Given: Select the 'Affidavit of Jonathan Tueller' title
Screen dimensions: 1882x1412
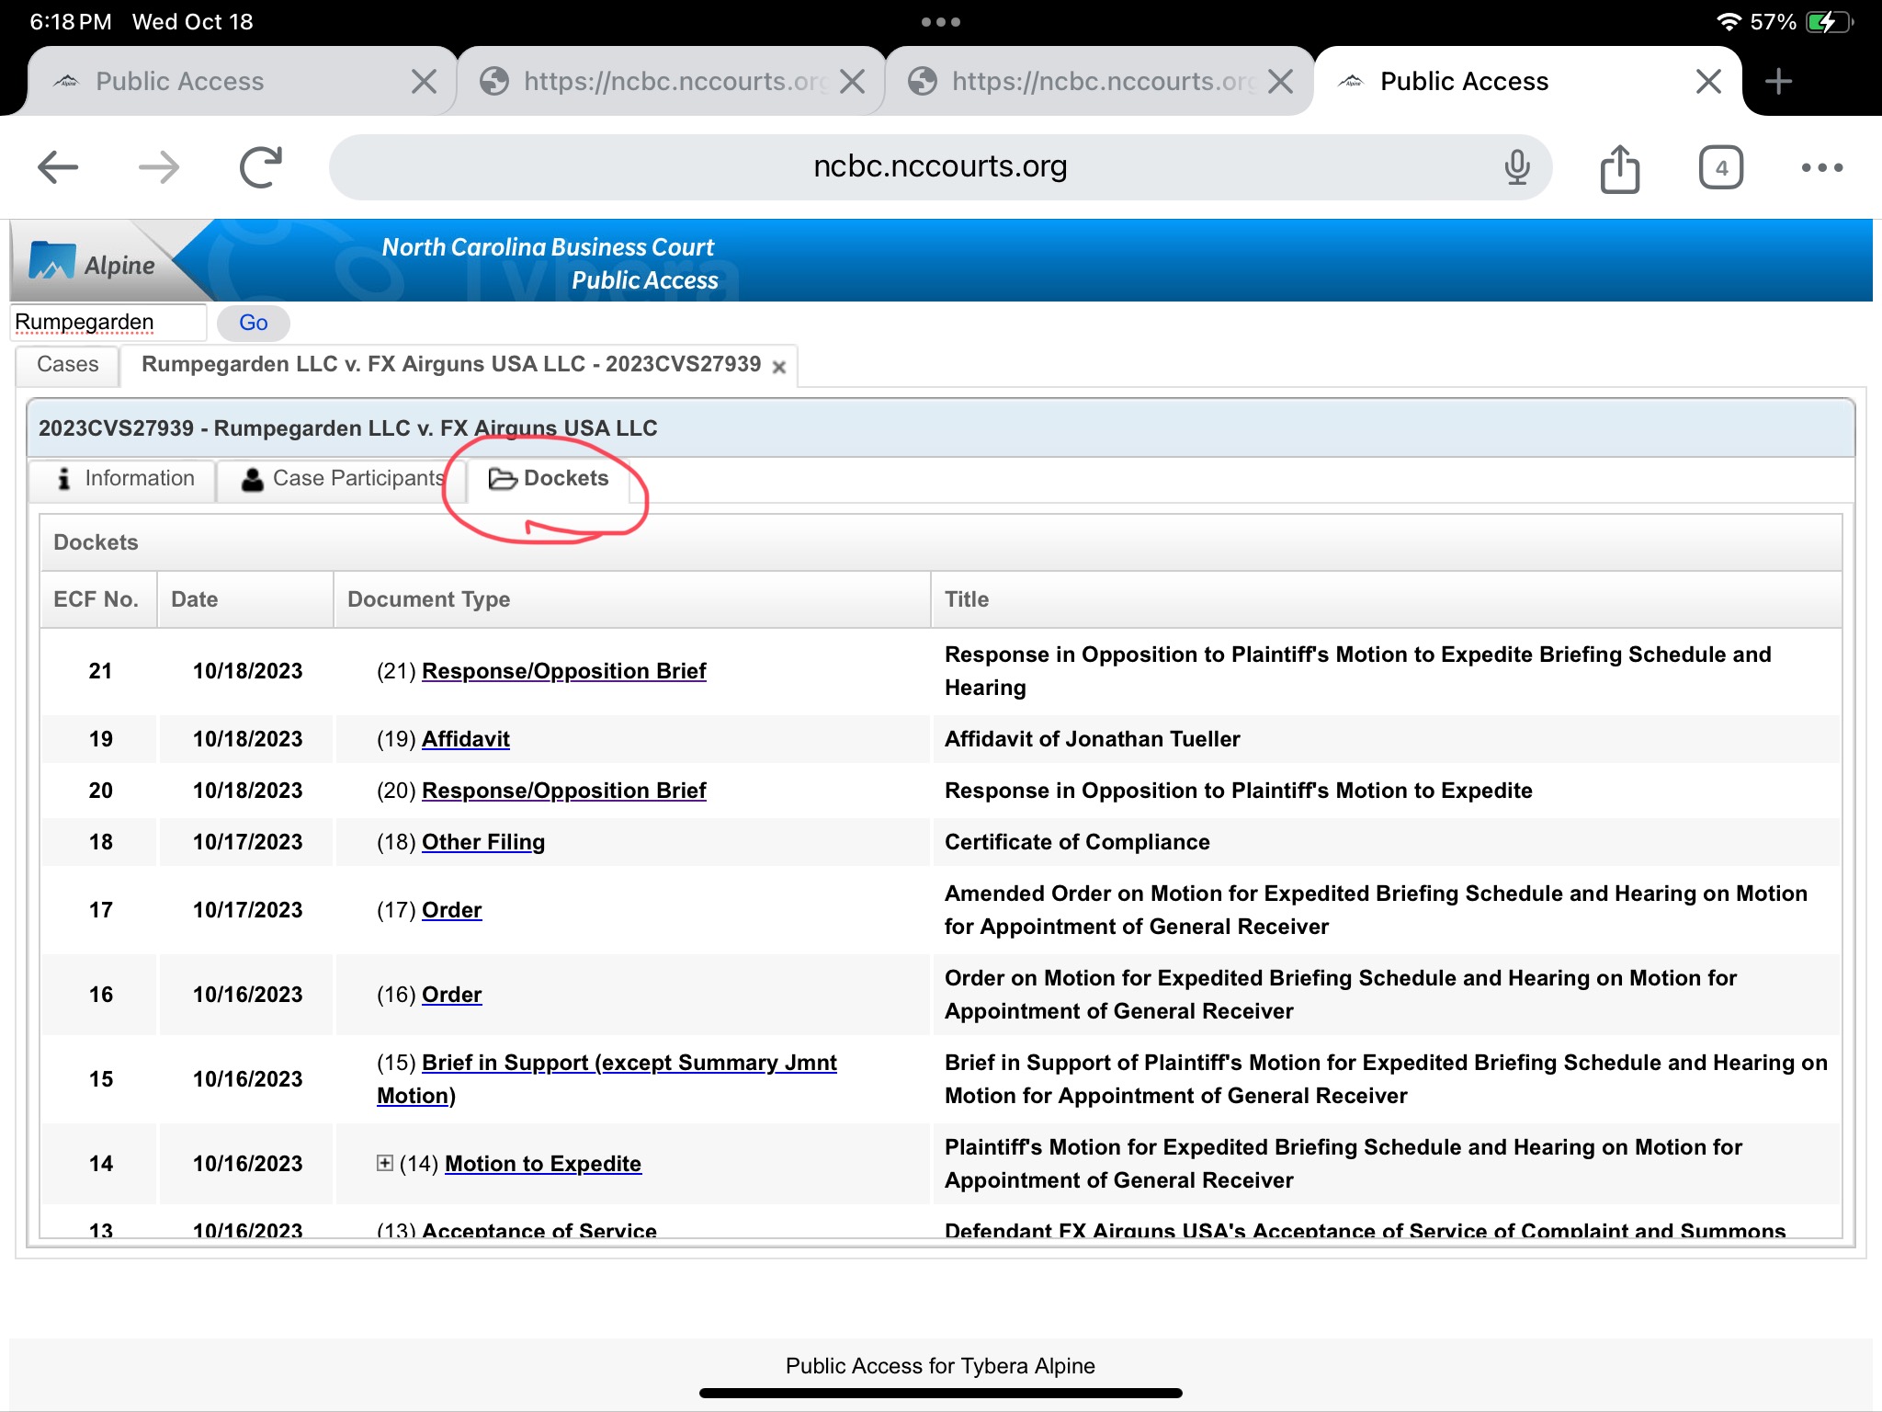Looking at the screenshot, I should tap(1092, 739).
